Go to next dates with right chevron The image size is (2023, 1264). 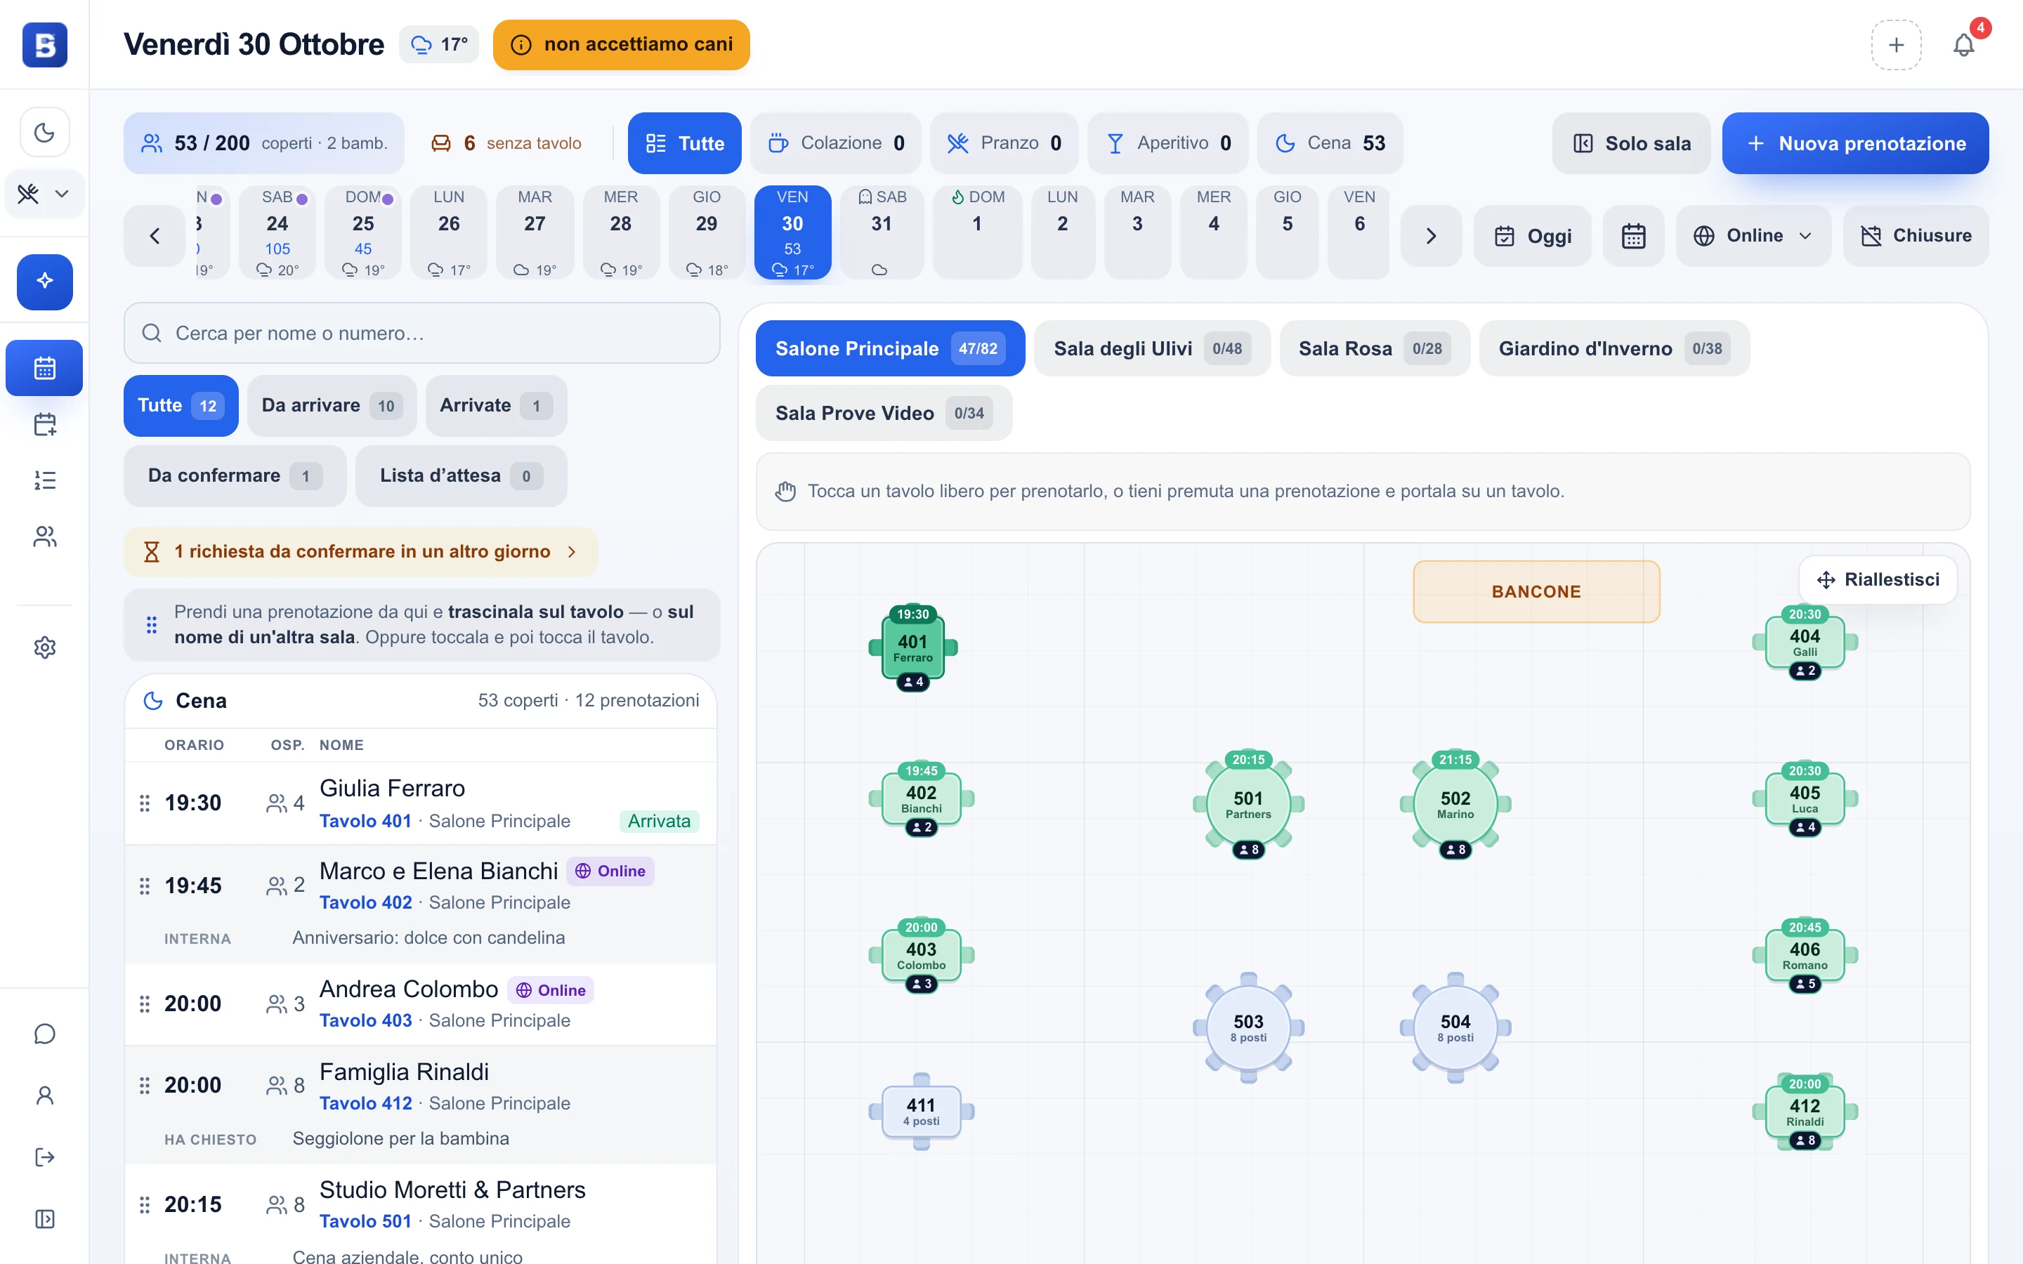click(1430, 236)
